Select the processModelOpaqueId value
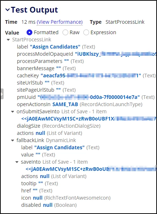 click(x=116, y=54)
